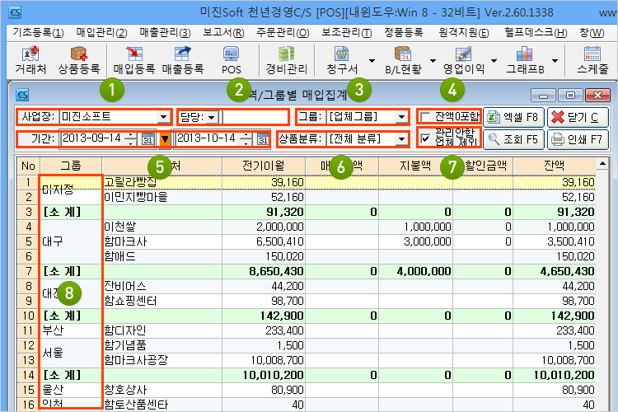Open 보조관리(T) menu
The height and width of the screenshot is (412, 618).
(347, 32)
